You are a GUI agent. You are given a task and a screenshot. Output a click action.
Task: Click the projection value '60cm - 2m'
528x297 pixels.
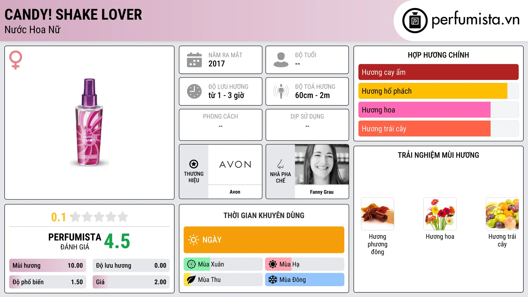(312, 95)
